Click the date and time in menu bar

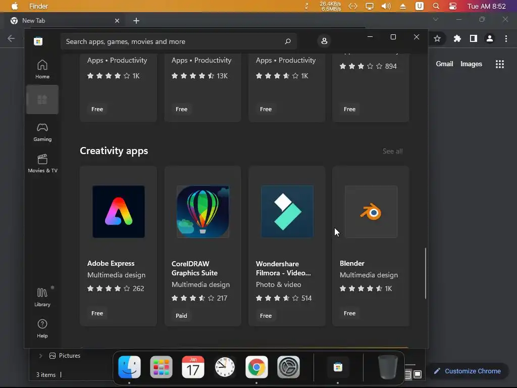pyautogui.click(x=486, y=6)
